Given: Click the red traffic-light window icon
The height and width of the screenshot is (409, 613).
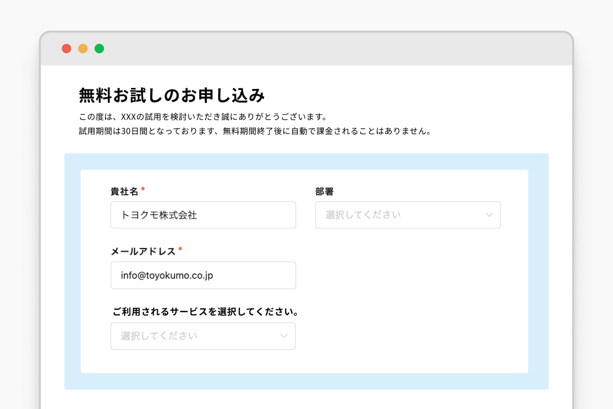Looking at the screenshot, I should [67, 49].
